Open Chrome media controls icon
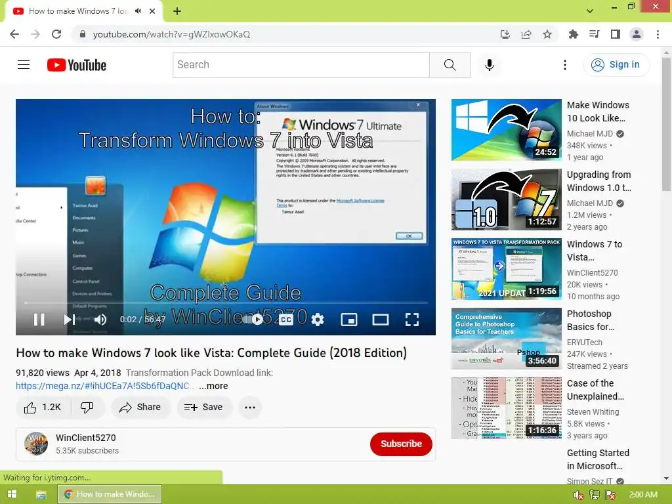The image size is (672, 504). point(594,34)
